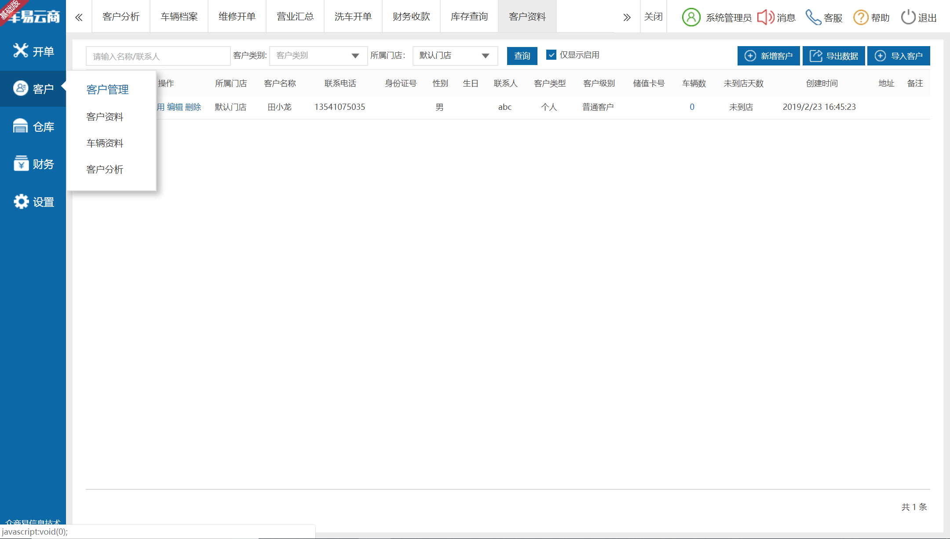
Task: Open the 财务 finance sidebar icon
Action: pyautogui.click(x=20, y=163)
